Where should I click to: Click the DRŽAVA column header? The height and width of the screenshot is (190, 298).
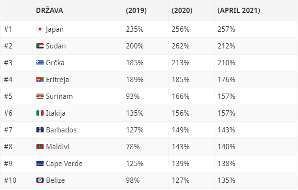[49, 11]
